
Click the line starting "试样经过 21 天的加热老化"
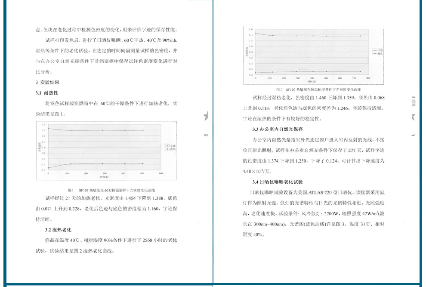[x=111, y=198]
